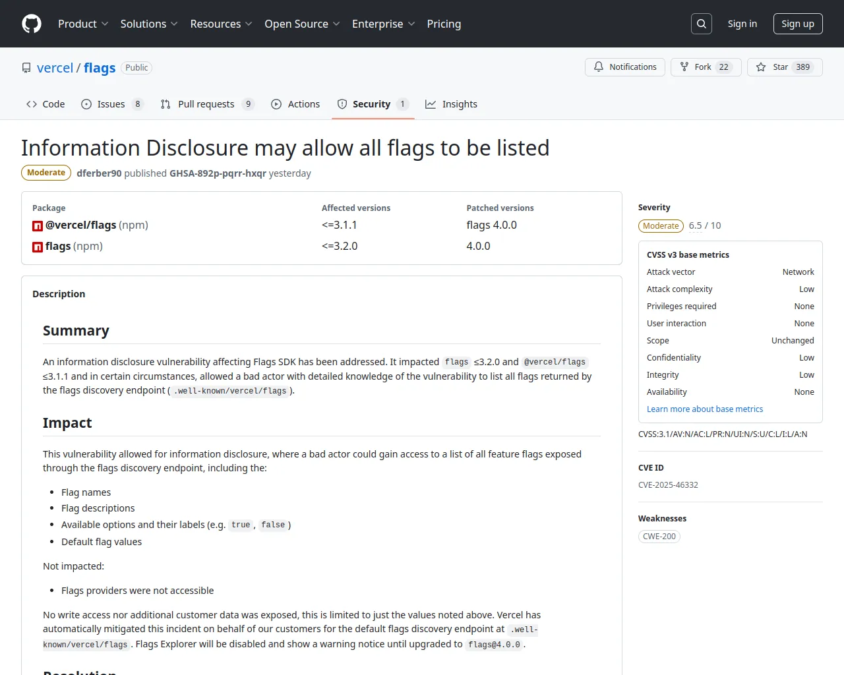
Task: Click the GitHub logo icon
Action: [32, 24]
